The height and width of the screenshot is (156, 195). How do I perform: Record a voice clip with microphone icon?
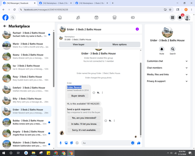(x=60, y=143)
